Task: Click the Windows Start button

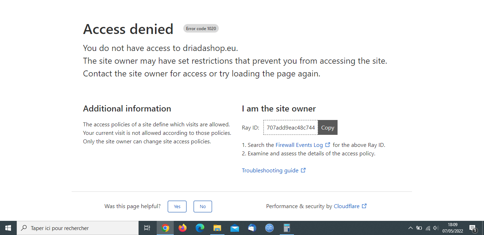Action: point(8,228)
